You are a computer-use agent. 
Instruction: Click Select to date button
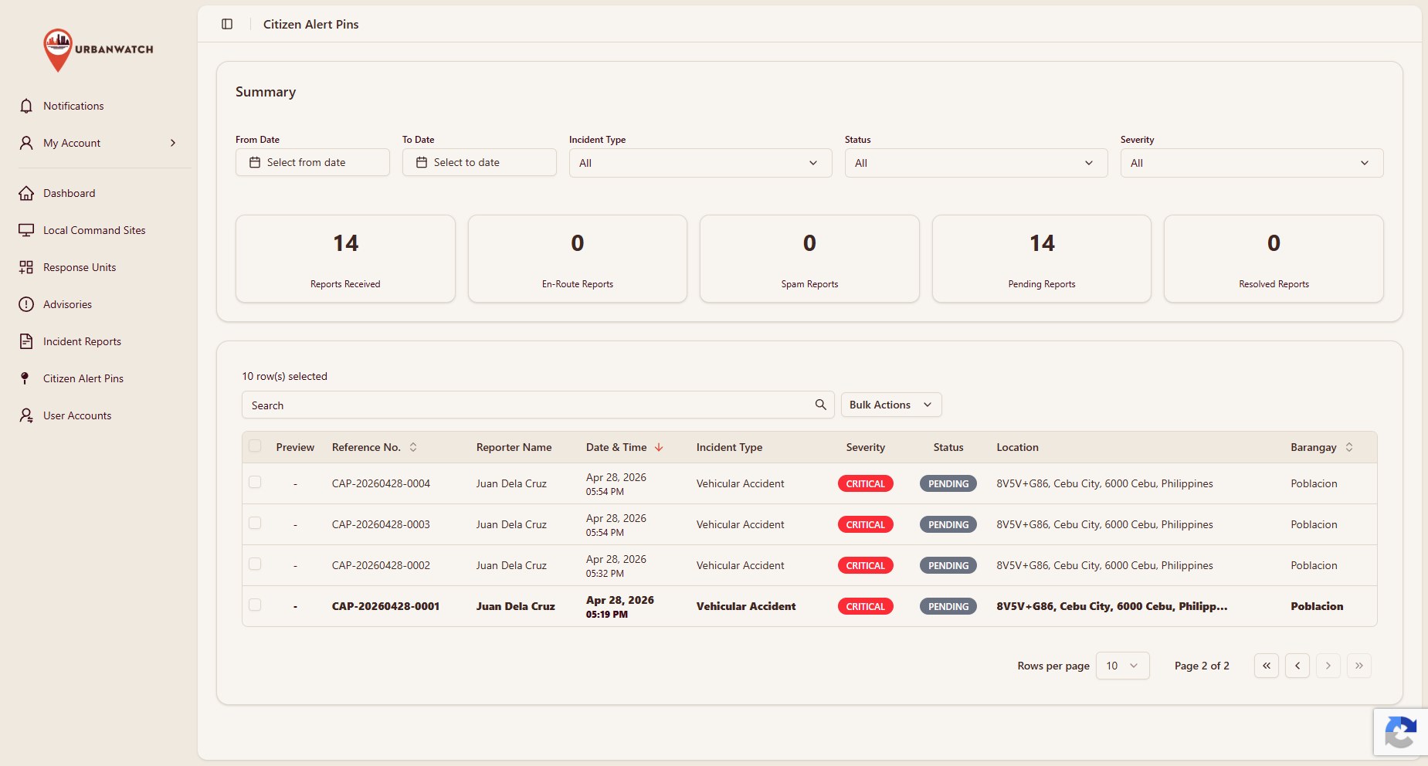(480, 162)
